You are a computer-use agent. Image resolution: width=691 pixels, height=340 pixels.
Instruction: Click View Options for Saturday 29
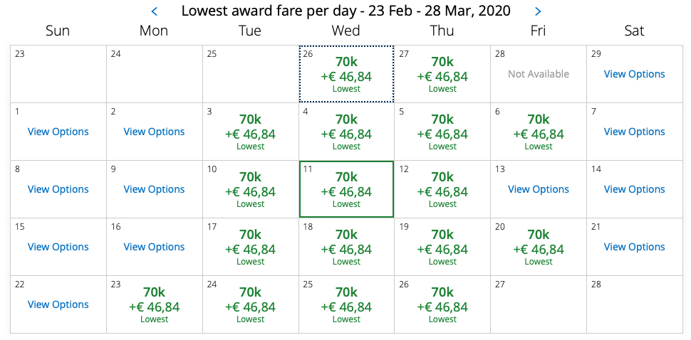pyautogui.click(x=634, y=74)
